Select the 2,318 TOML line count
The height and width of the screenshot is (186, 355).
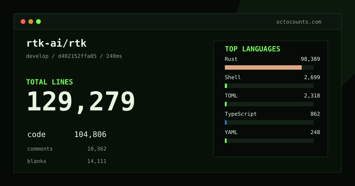312,96
